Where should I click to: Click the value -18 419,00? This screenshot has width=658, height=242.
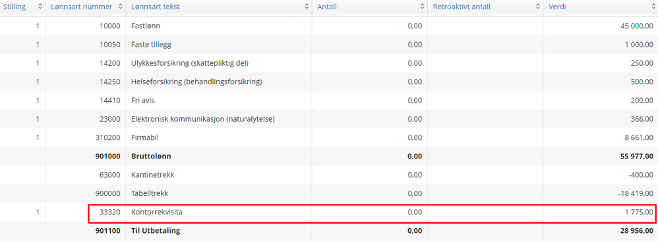636,193
